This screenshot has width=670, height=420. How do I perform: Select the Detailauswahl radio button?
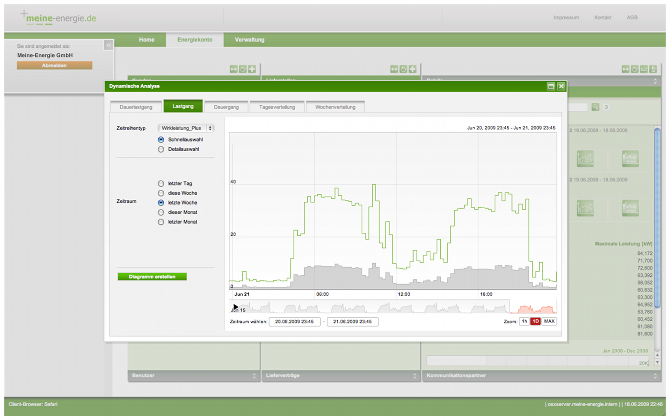pyautogui.click(x=161, y=149)
